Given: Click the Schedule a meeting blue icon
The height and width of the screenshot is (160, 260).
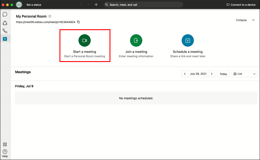Looking at the screenshot, I should (188, 40).
